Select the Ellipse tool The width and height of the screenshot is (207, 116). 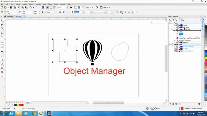coord(2,43)
